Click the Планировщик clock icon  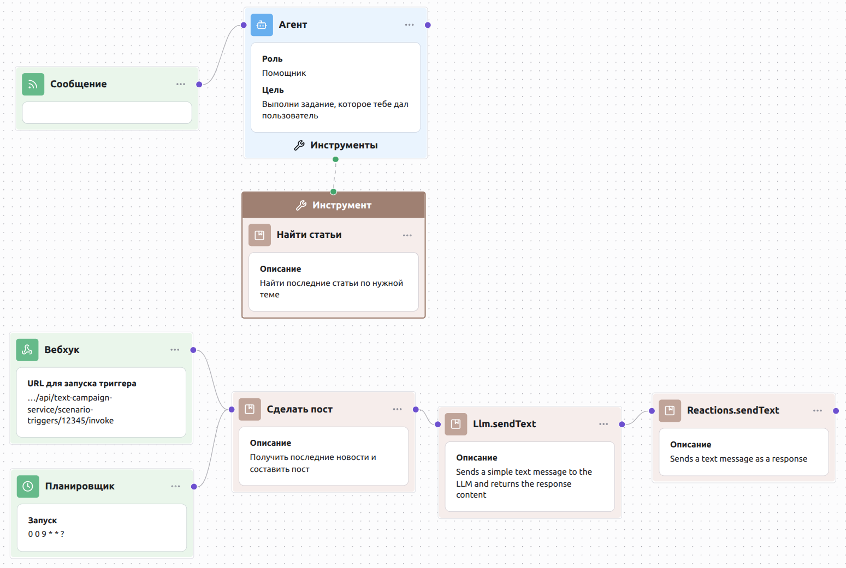[x=28, y=486]
